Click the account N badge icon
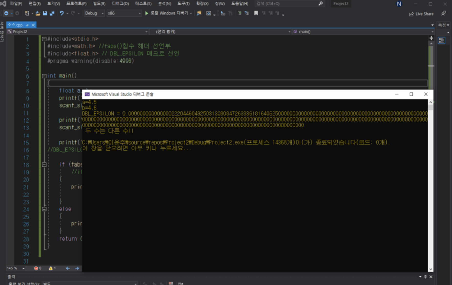Screen dimensions: 452x285 point(399,4)
